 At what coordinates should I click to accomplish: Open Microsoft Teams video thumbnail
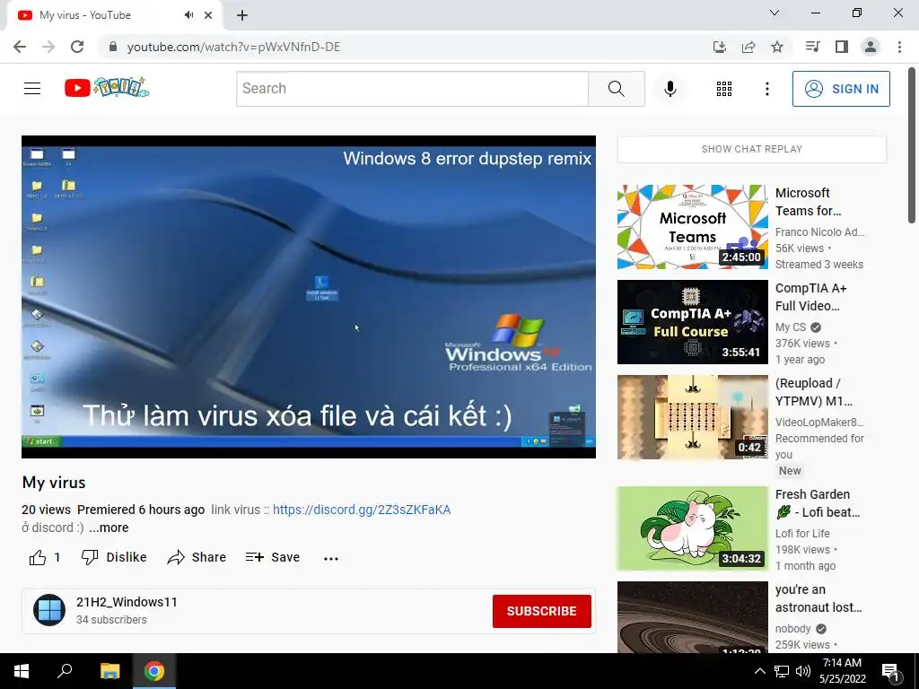pos(692,227)
